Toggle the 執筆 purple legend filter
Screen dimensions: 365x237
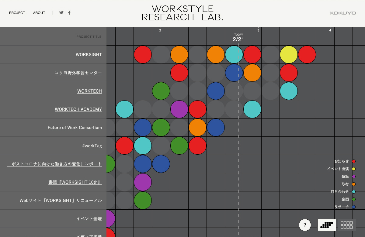click(x=349, y=177)
